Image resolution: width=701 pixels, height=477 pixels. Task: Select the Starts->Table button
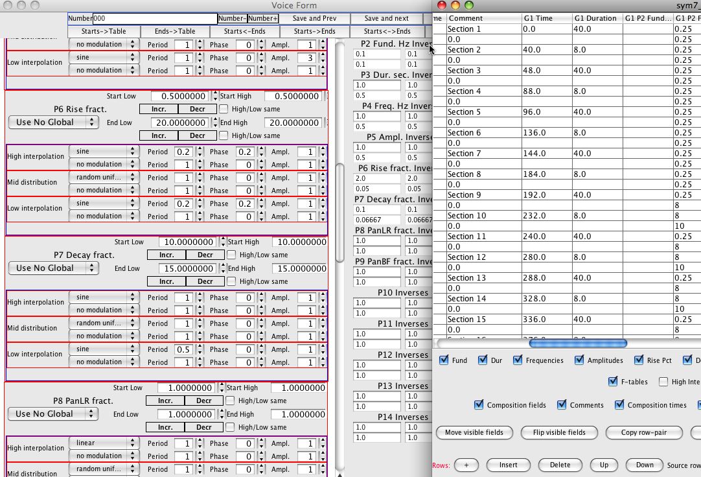point(104,31)
